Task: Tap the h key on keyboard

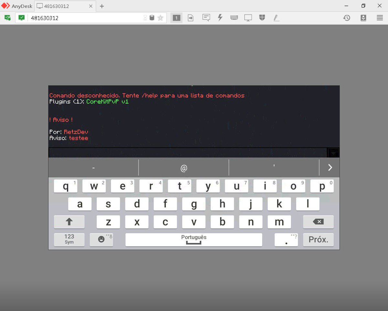Action: click(222, 204)
